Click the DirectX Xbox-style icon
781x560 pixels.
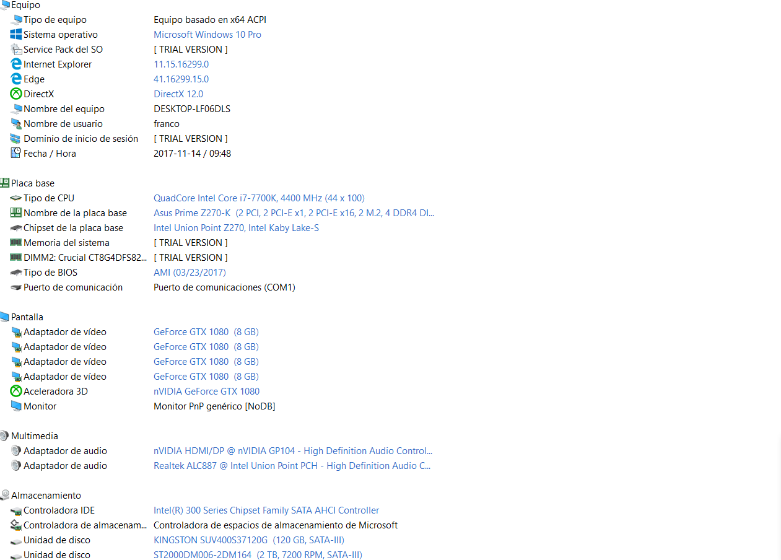[x=16, y=94]
